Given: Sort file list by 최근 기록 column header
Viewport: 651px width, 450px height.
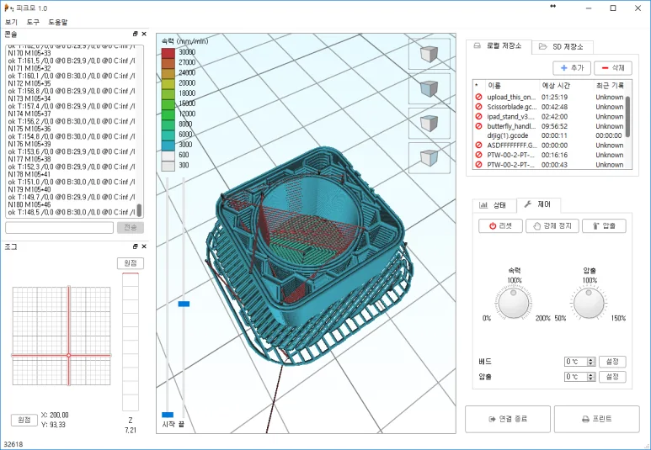Looking at the screenshot, I should pyautogui.click(x=609, y=86).
